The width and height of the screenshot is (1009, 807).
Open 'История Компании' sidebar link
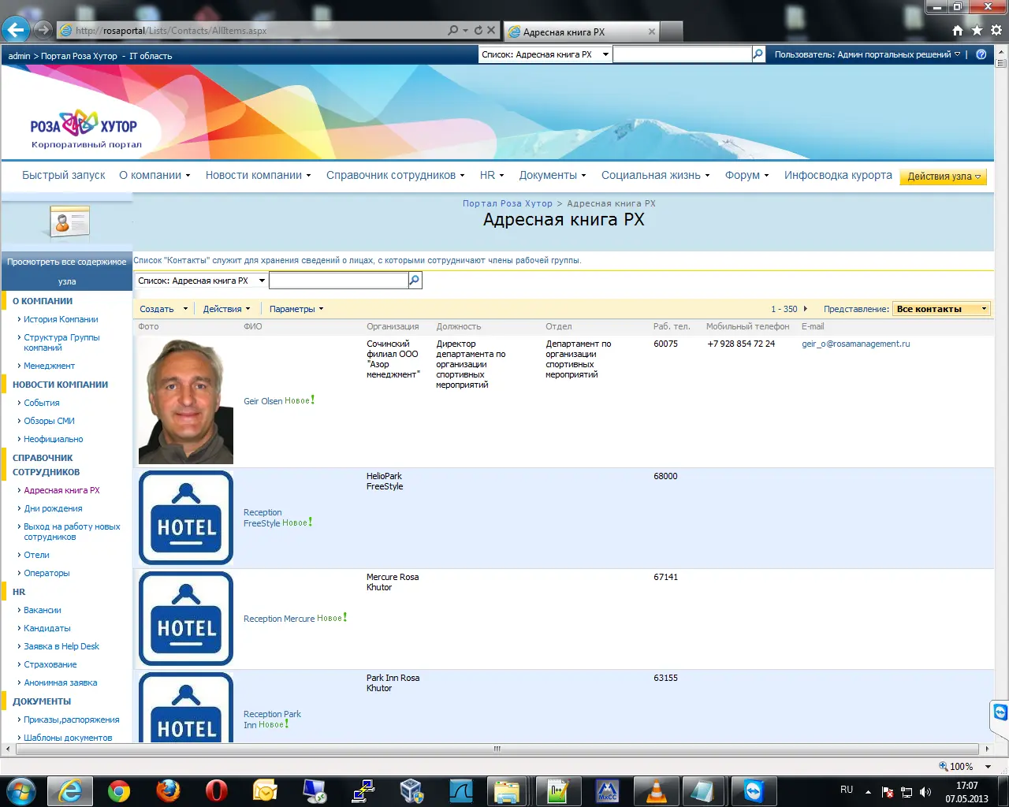[x=61, y=319]
